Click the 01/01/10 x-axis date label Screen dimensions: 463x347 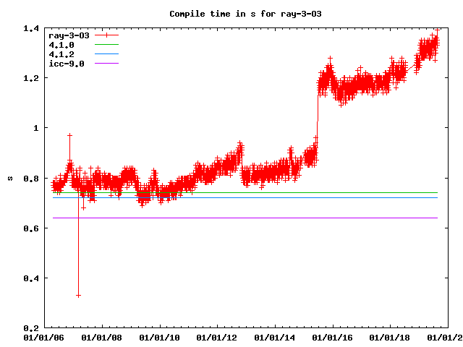[159, 338]
